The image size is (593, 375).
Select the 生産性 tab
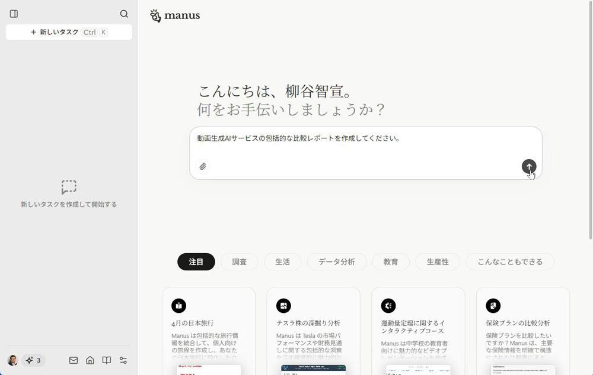point(438,262)
